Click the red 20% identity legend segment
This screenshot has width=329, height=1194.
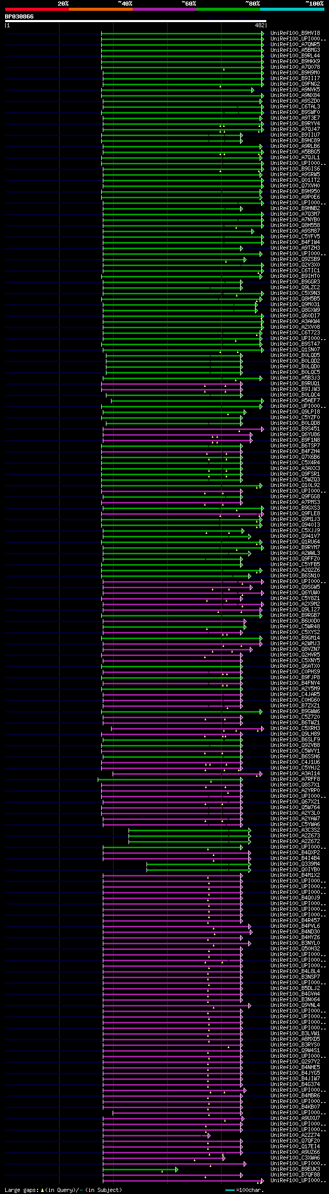pos(36,9)
